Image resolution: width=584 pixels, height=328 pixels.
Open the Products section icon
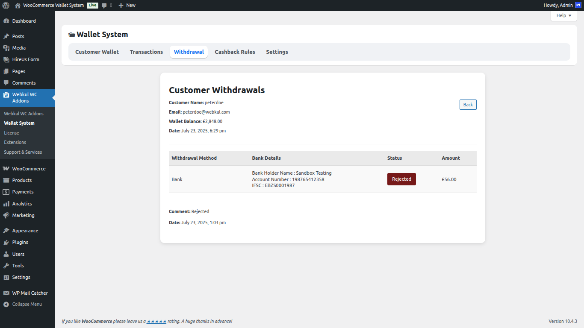point(7,180)
